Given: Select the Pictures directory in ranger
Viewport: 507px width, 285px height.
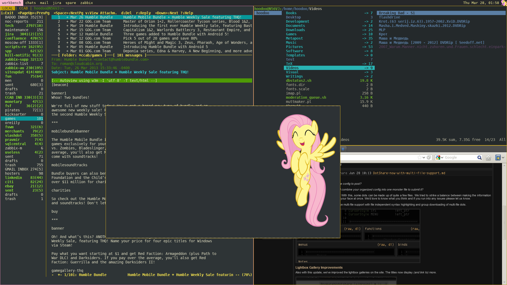Looking at the screenshot, I should pyautogui.click(x=294, y=47).
